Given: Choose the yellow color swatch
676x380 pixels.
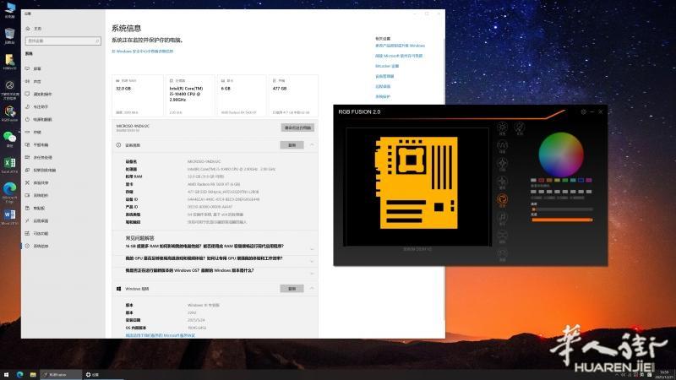Looking at the screenshot, I should tap(557, 180).
